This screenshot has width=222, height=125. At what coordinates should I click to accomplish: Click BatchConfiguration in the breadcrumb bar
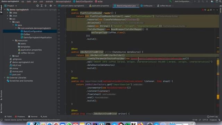pos(83,1)
